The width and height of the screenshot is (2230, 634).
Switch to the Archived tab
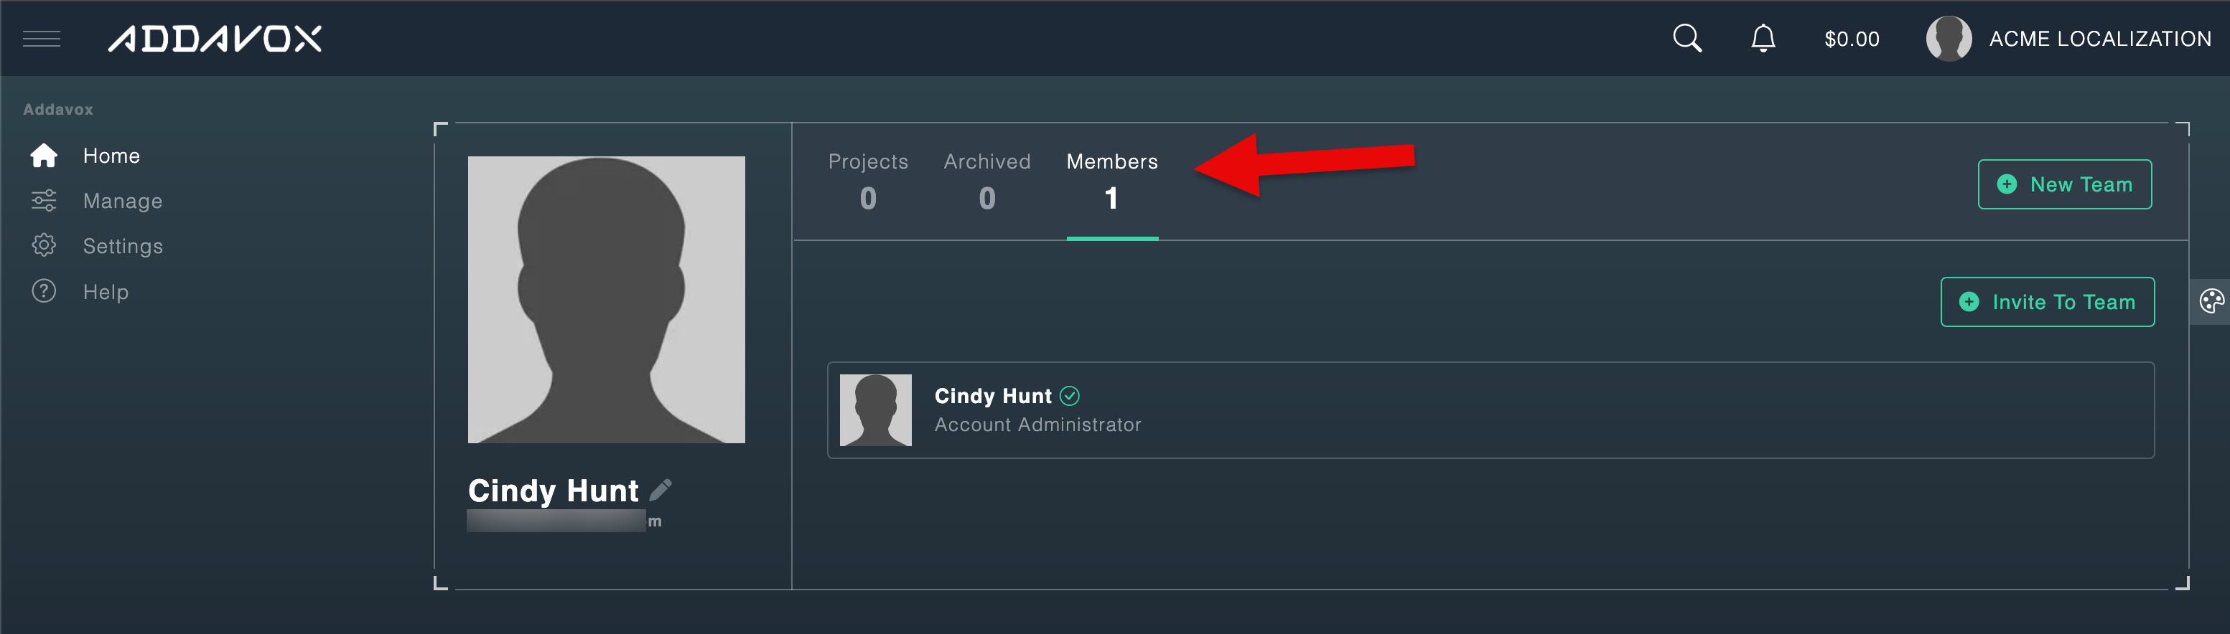(x=987, y=181)
